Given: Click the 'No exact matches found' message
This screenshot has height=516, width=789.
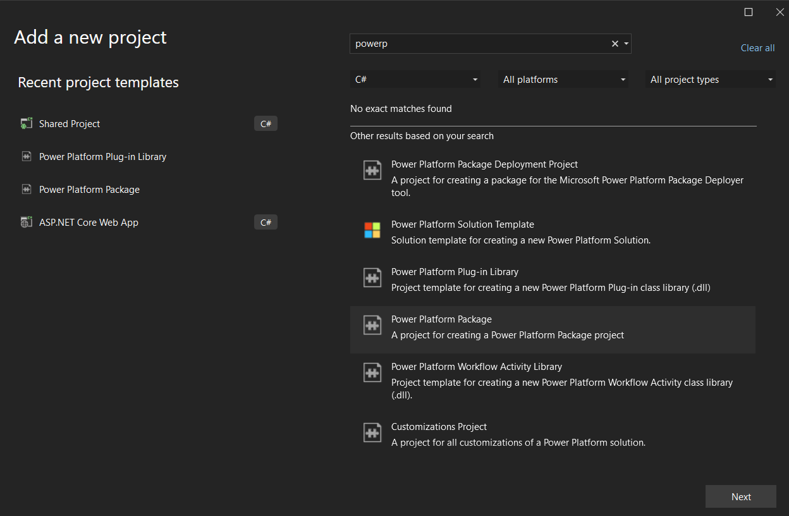Looking at the screenshot, I should tap(401, 109).
